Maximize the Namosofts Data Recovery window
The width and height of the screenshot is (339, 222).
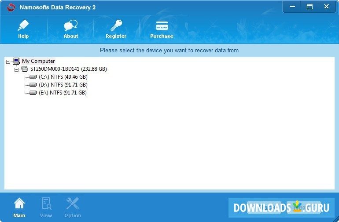[x=310, y=7]
